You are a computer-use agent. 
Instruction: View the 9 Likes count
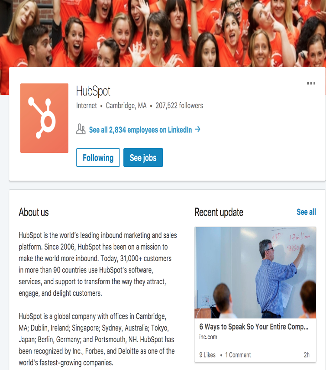pyautogui.click(x=207, y=355)
